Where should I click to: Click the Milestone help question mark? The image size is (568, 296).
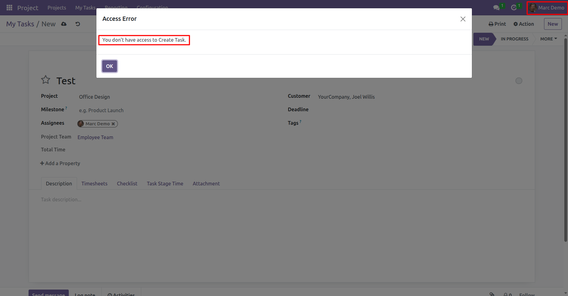click(x=66, y=108)
